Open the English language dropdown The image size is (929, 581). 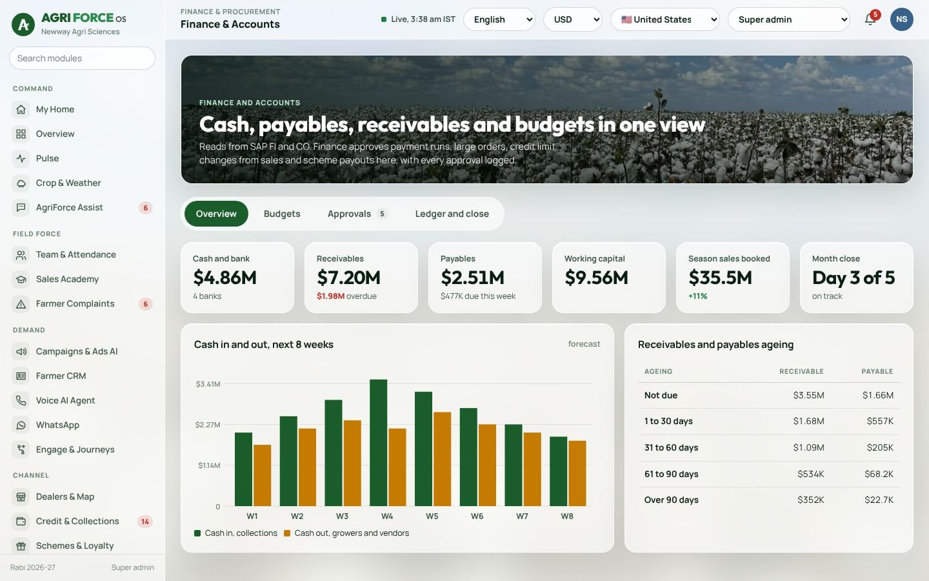(499, 19)
